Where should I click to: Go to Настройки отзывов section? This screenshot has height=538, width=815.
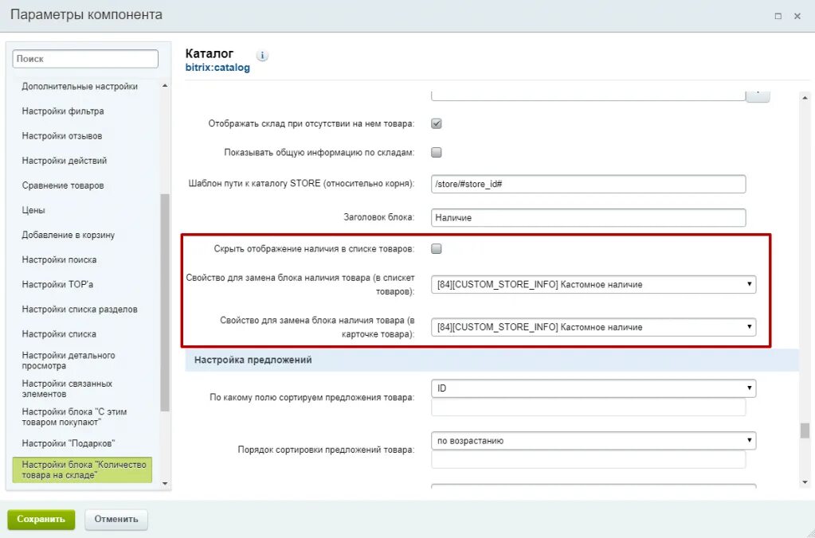pyautogui.click(x=62, y=136)
